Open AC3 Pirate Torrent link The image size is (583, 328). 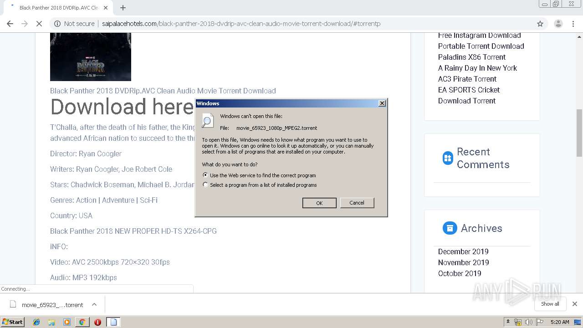(467, 79)
